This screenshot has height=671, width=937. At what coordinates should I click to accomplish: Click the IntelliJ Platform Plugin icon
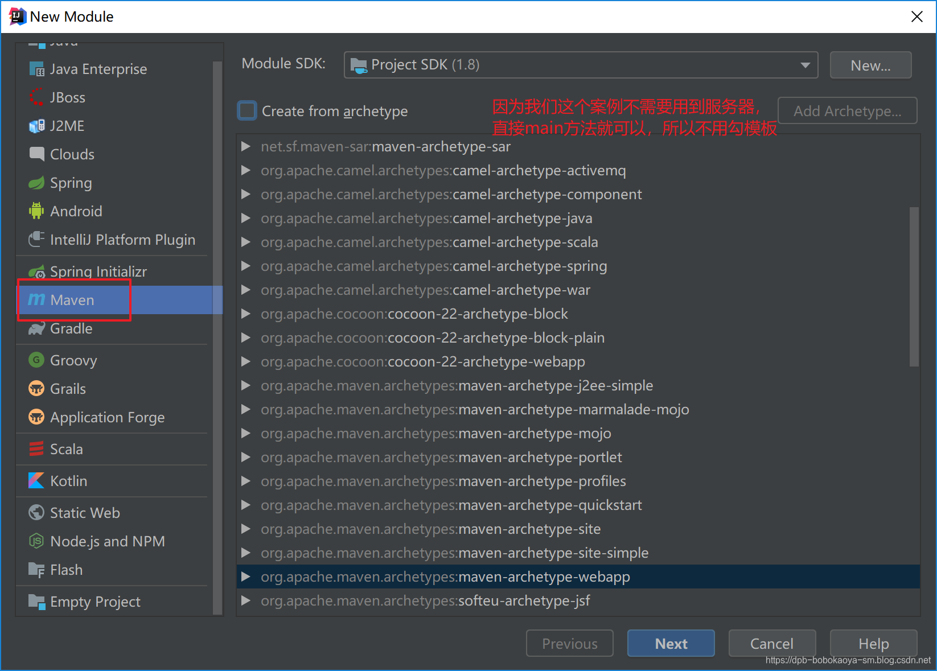pos(36,240)
